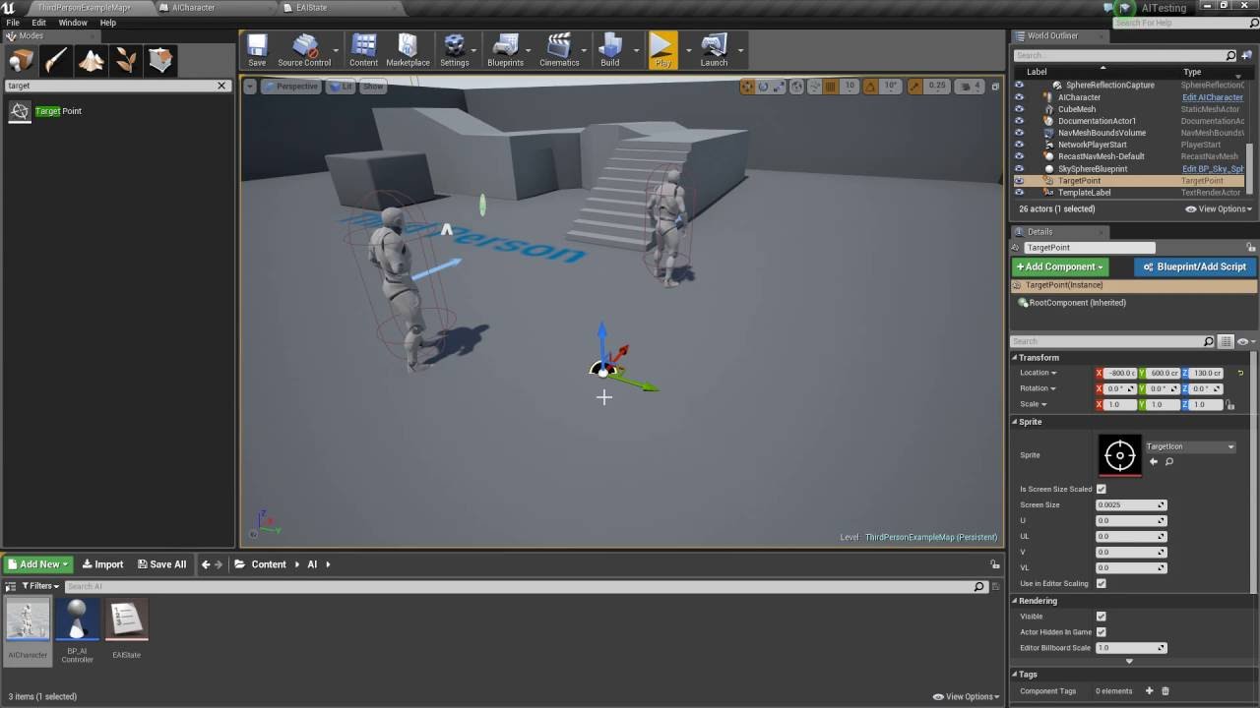Switch to the EAIState tab
Image resolution: width=1260 pixels, height=708 pixels.
[312, 8]
